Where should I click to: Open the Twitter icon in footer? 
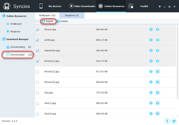tap(174, 121)
